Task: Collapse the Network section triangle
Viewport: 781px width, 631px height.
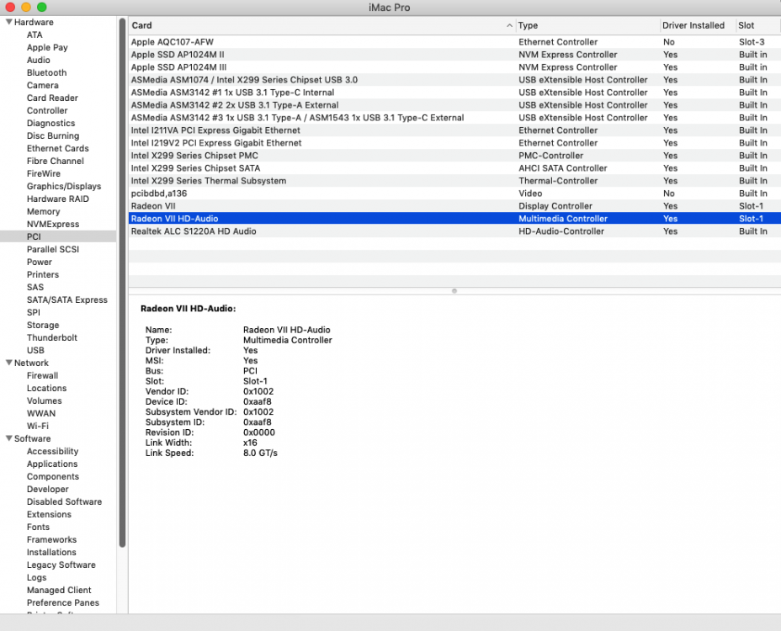Action: [9, 363]
